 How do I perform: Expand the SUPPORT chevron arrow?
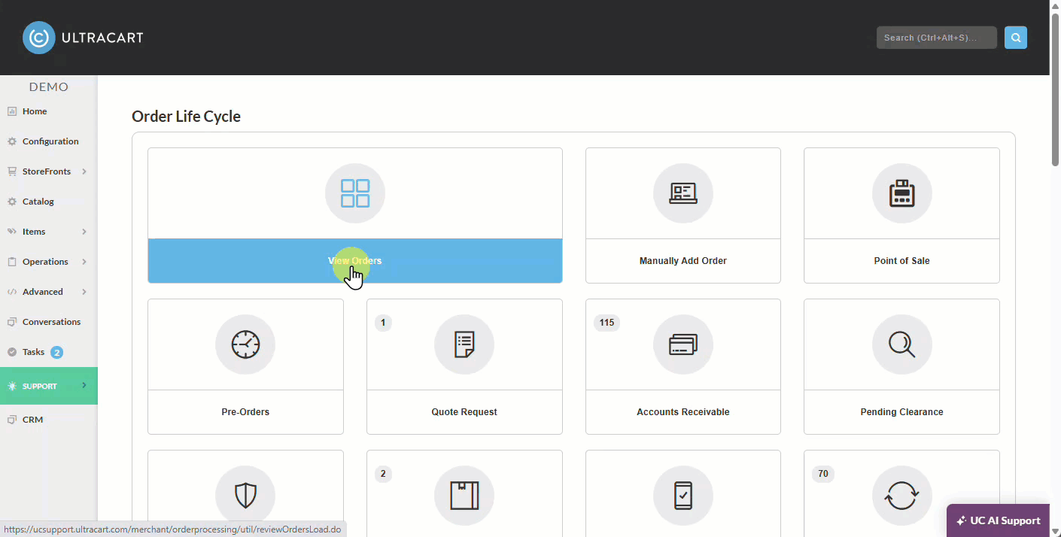[84, 385]
